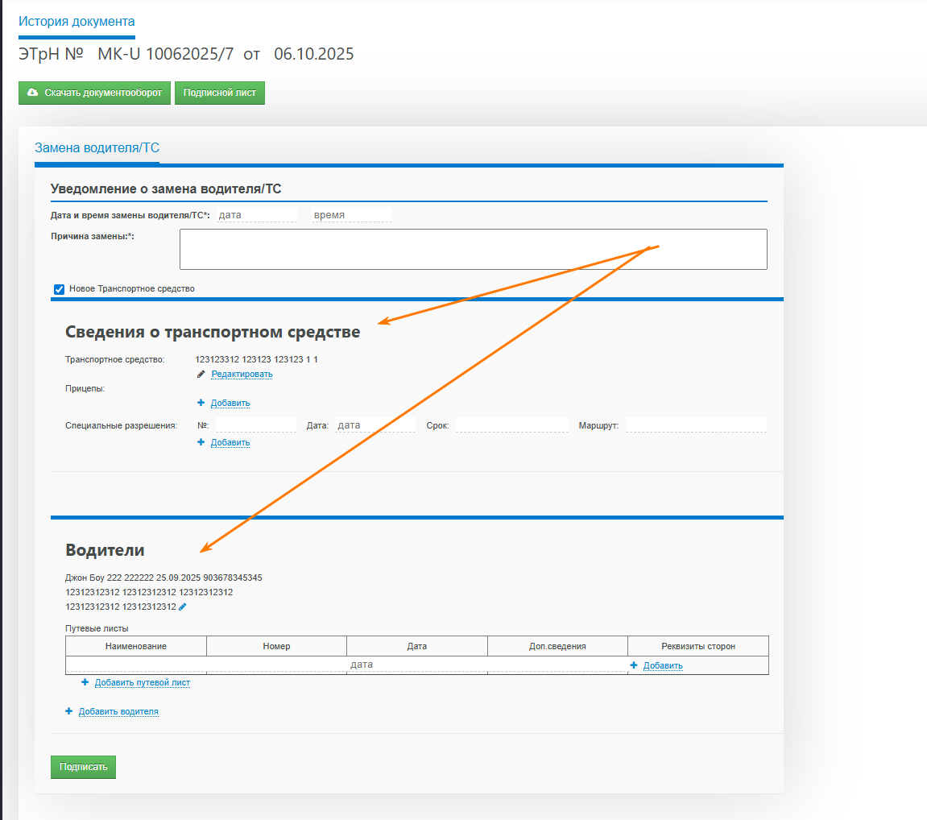Click the Путевые листы label
The width and height of the screenshot is (927, 820).
[x=97, y=628]
